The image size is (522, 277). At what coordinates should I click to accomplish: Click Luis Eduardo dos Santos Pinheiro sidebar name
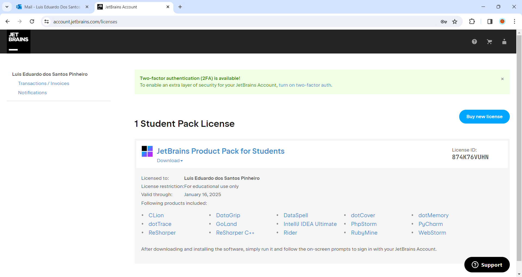click(50, 74)
